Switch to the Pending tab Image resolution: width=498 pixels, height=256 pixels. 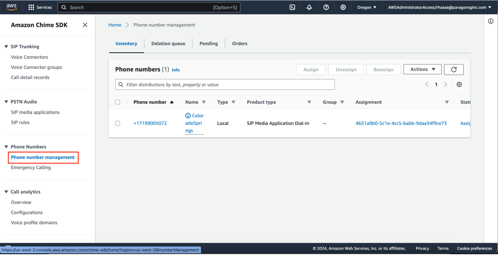[x=209, y=43]
